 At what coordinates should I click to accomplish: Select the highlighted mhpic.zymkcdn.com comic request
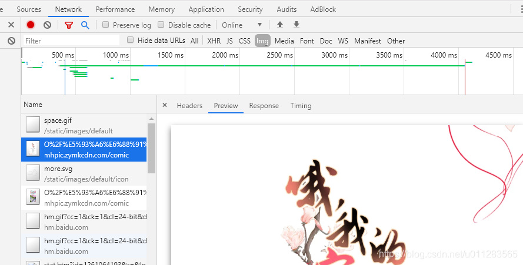click(84, 149)
